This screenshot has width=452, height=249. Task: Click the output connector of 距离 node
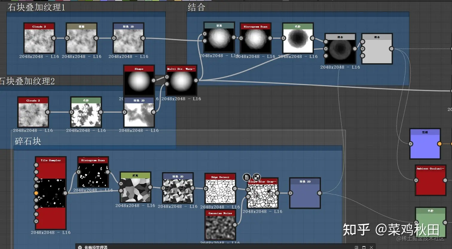(150, 187)
